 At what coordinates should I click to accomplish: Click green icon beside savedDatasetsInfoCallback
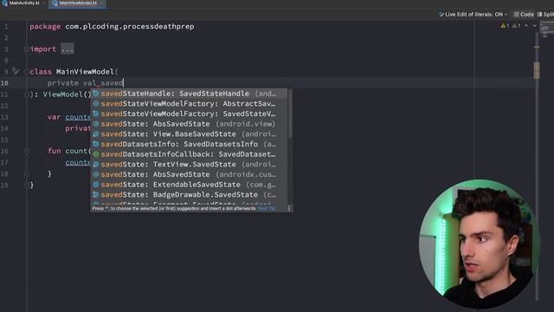tap(96, 154)
